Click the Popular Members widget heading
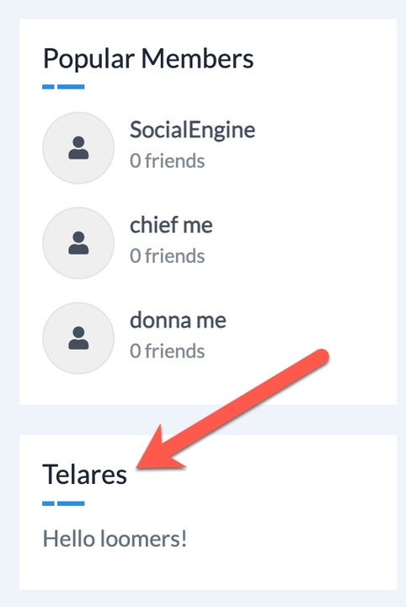This screenshot has height=607, width=406. [148, 59]
